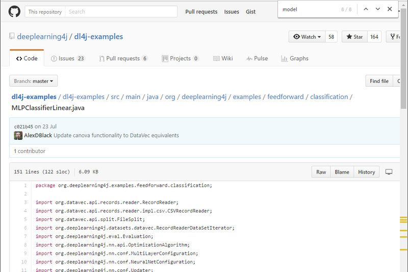
Task: Open the org breadcrumb folder
Action: pyautogui.click(x=170, y=97)
